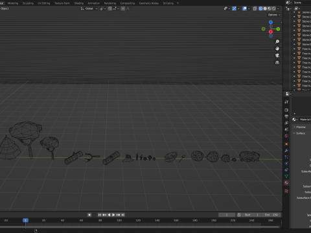Click the End frame 250 field
The height and width of the screenshot is (233, 311).
click(x=271, y=215)
